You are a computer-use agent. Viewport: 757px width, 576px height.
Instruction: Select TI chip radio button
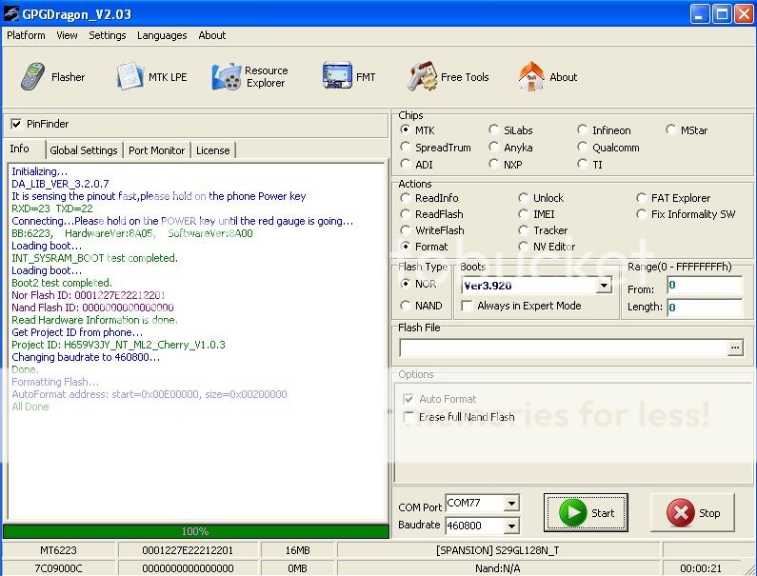coord(582,164)
